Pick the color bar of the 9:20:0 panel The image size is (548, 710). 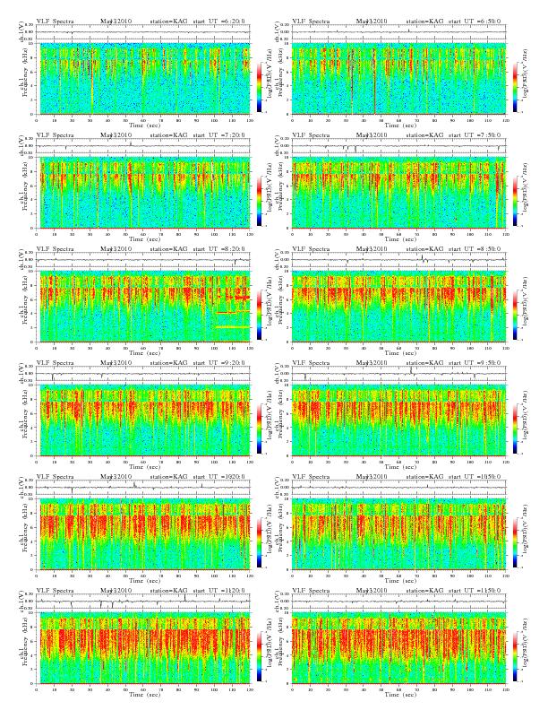(259, 429)
